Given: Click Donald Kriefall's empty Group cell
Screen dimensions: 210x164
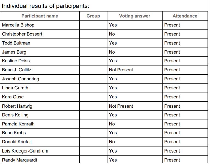Looking at the screenshot, I should click(x=93, y=142).
